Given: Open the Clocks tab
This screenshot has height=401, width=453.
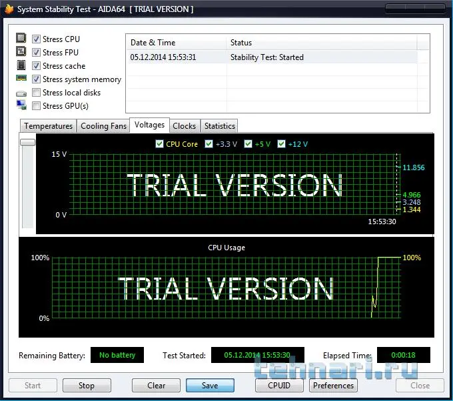Looking at the screenshot, I should [x=185, y=126].
